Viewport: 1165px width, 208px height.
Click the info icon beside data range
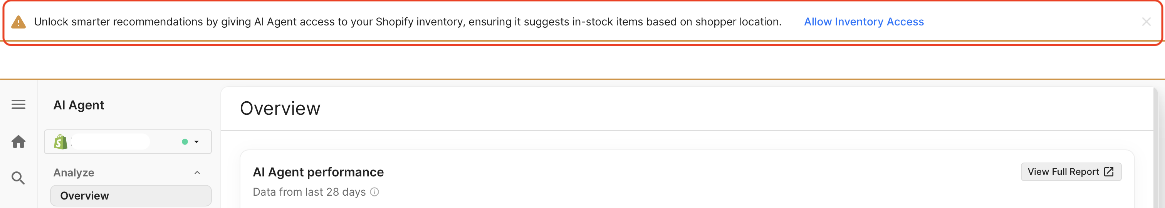click(374, 192)
